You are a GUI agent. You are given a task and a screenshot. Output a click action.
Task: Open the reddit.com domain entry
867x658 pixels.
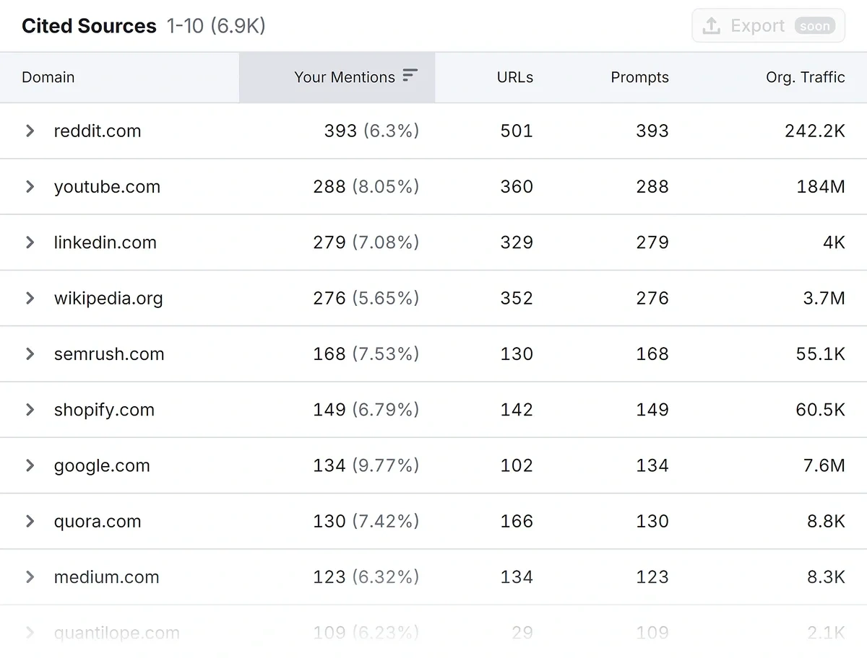coord(98,131)
